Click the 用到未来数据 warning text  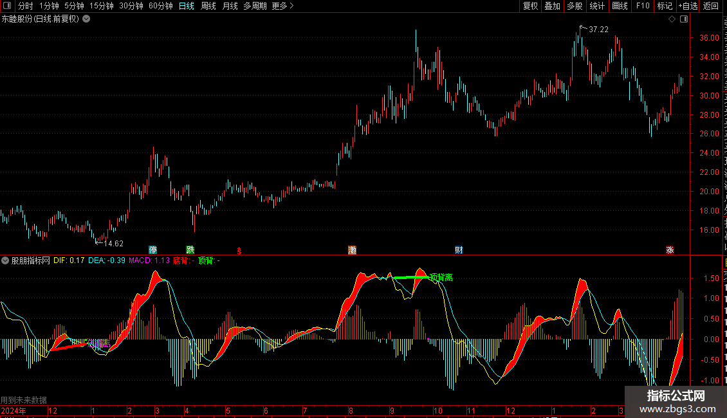(x=24, y=400)
